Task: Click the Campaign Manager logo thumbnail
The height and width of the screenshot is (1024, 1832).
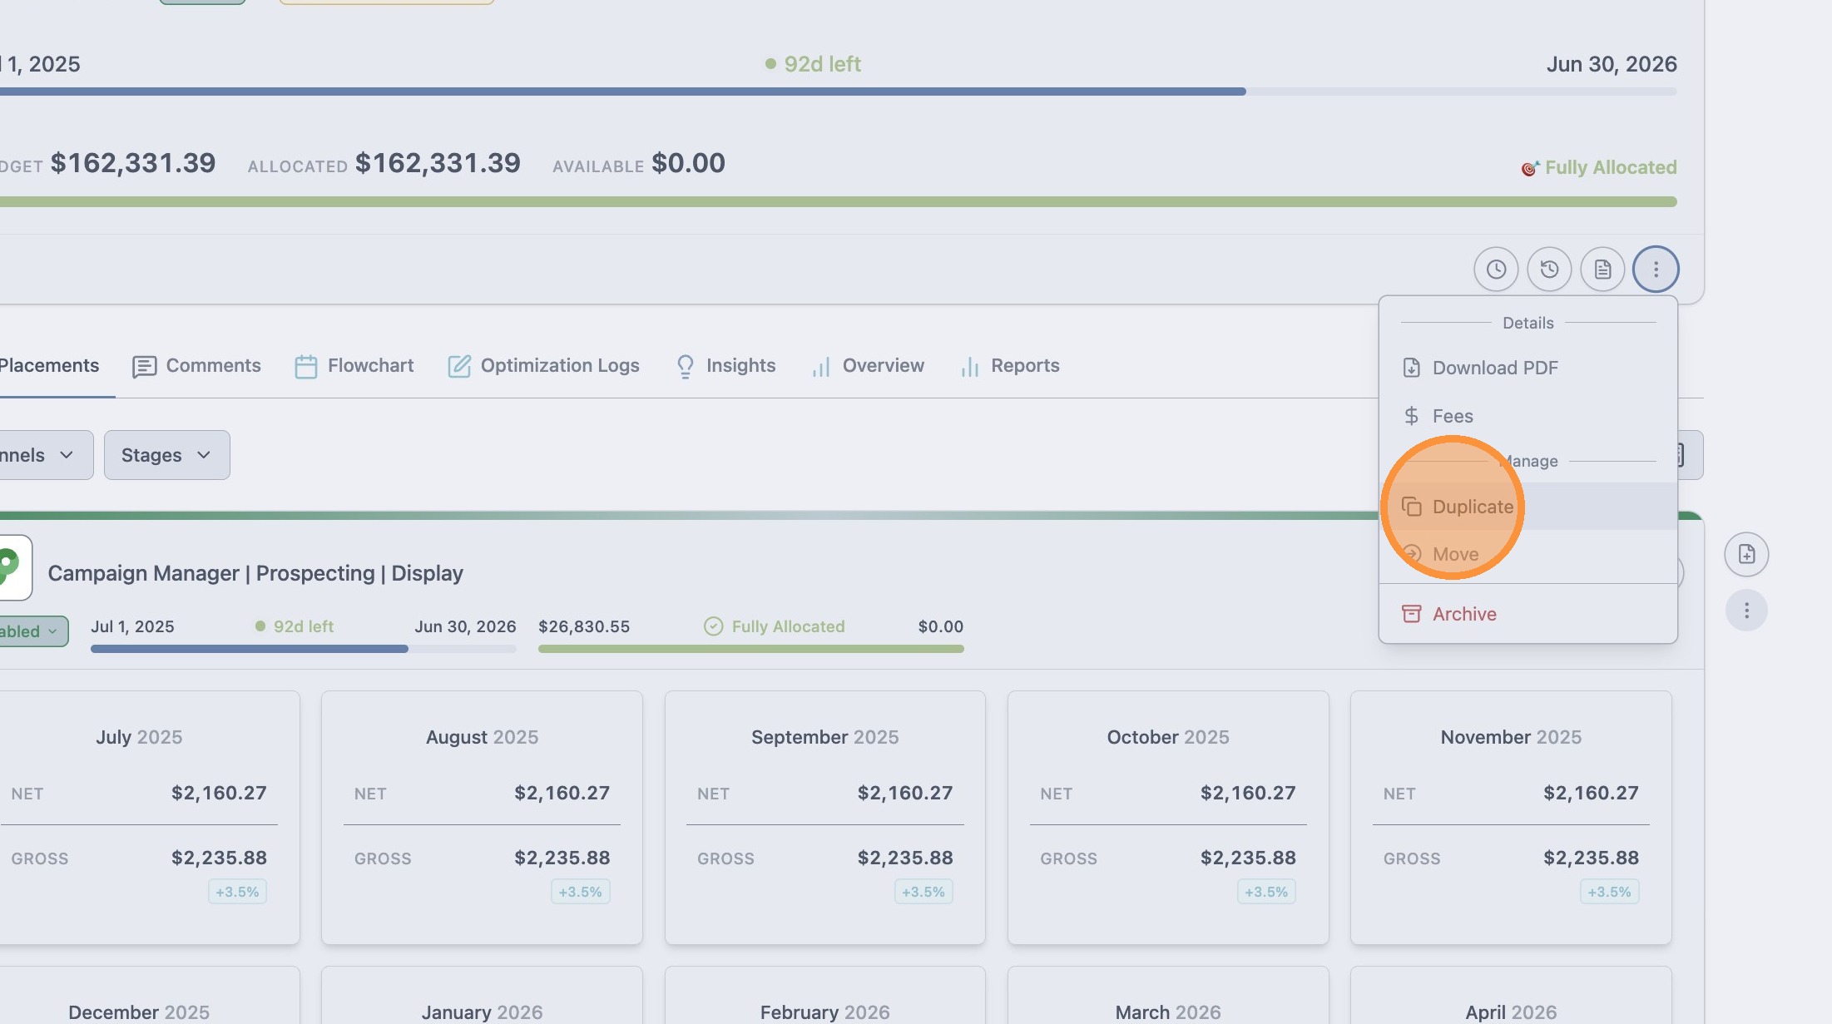Action: [x=12, y=567]
